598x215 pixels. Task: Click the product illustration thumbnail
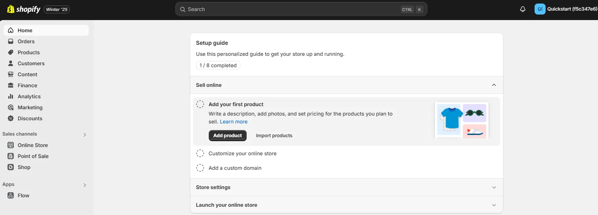coord(461,120)
